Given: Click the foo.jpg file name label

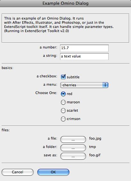Looking at the screenshot, I should pyautogui.click(x=95, y=138).
